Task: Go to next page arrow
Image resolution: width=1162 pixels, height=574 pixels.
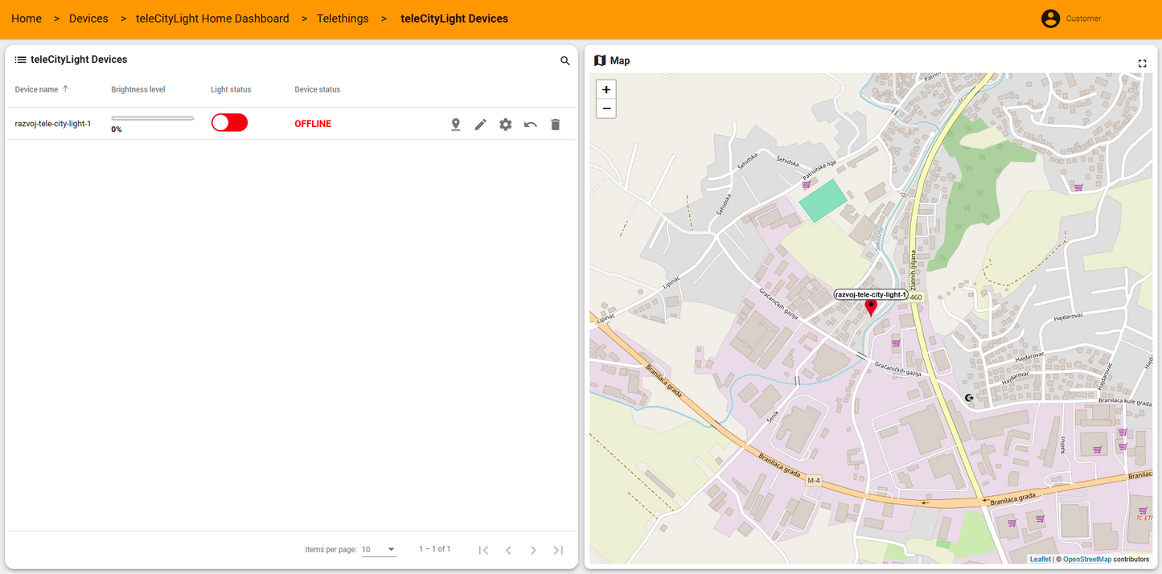Action: (533, 550)
